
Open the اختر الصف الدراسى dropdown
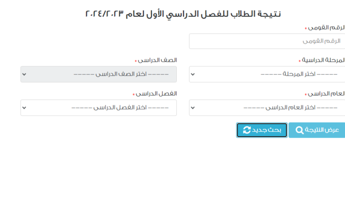tap(98, 74)
